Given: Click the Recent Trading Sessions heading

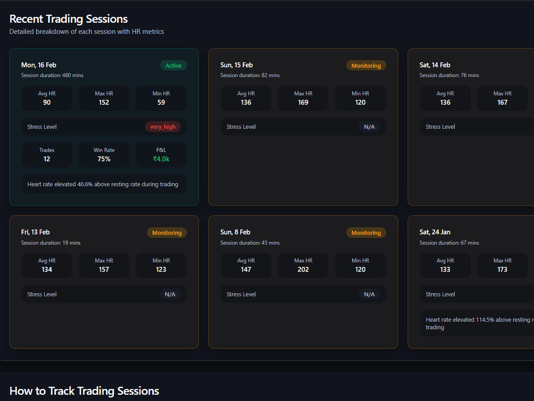Looking at the screenshot, I should click(69, 19).
